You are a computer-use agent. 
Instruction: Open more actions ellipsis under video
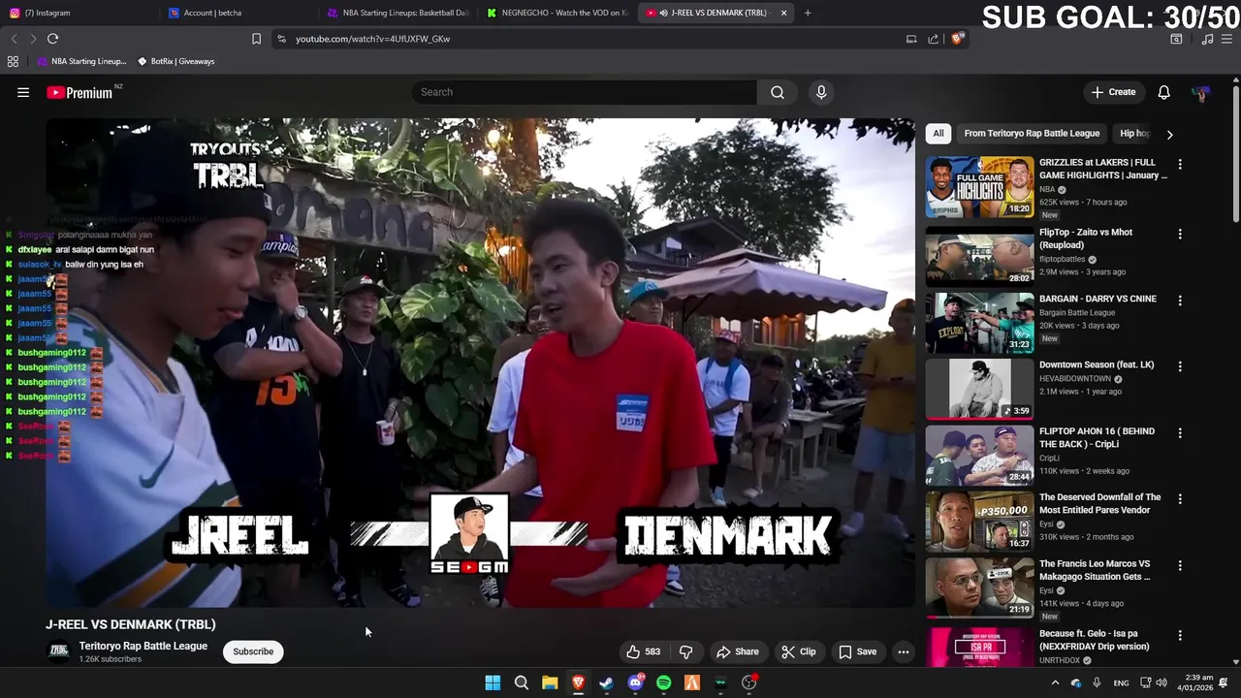(904, 651)
